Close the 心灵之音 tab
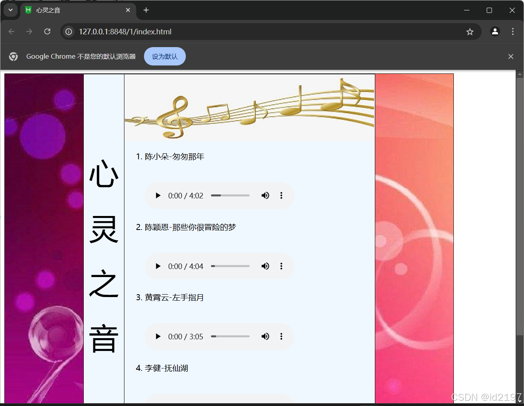Screen dimensions: 524x406 [128, 10]
